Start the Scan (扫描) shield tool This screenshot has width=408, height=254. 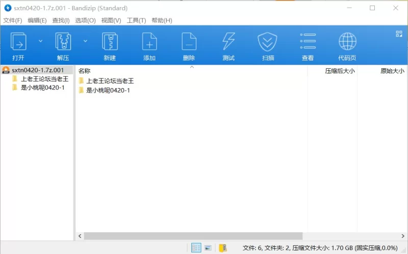[268, 42]
